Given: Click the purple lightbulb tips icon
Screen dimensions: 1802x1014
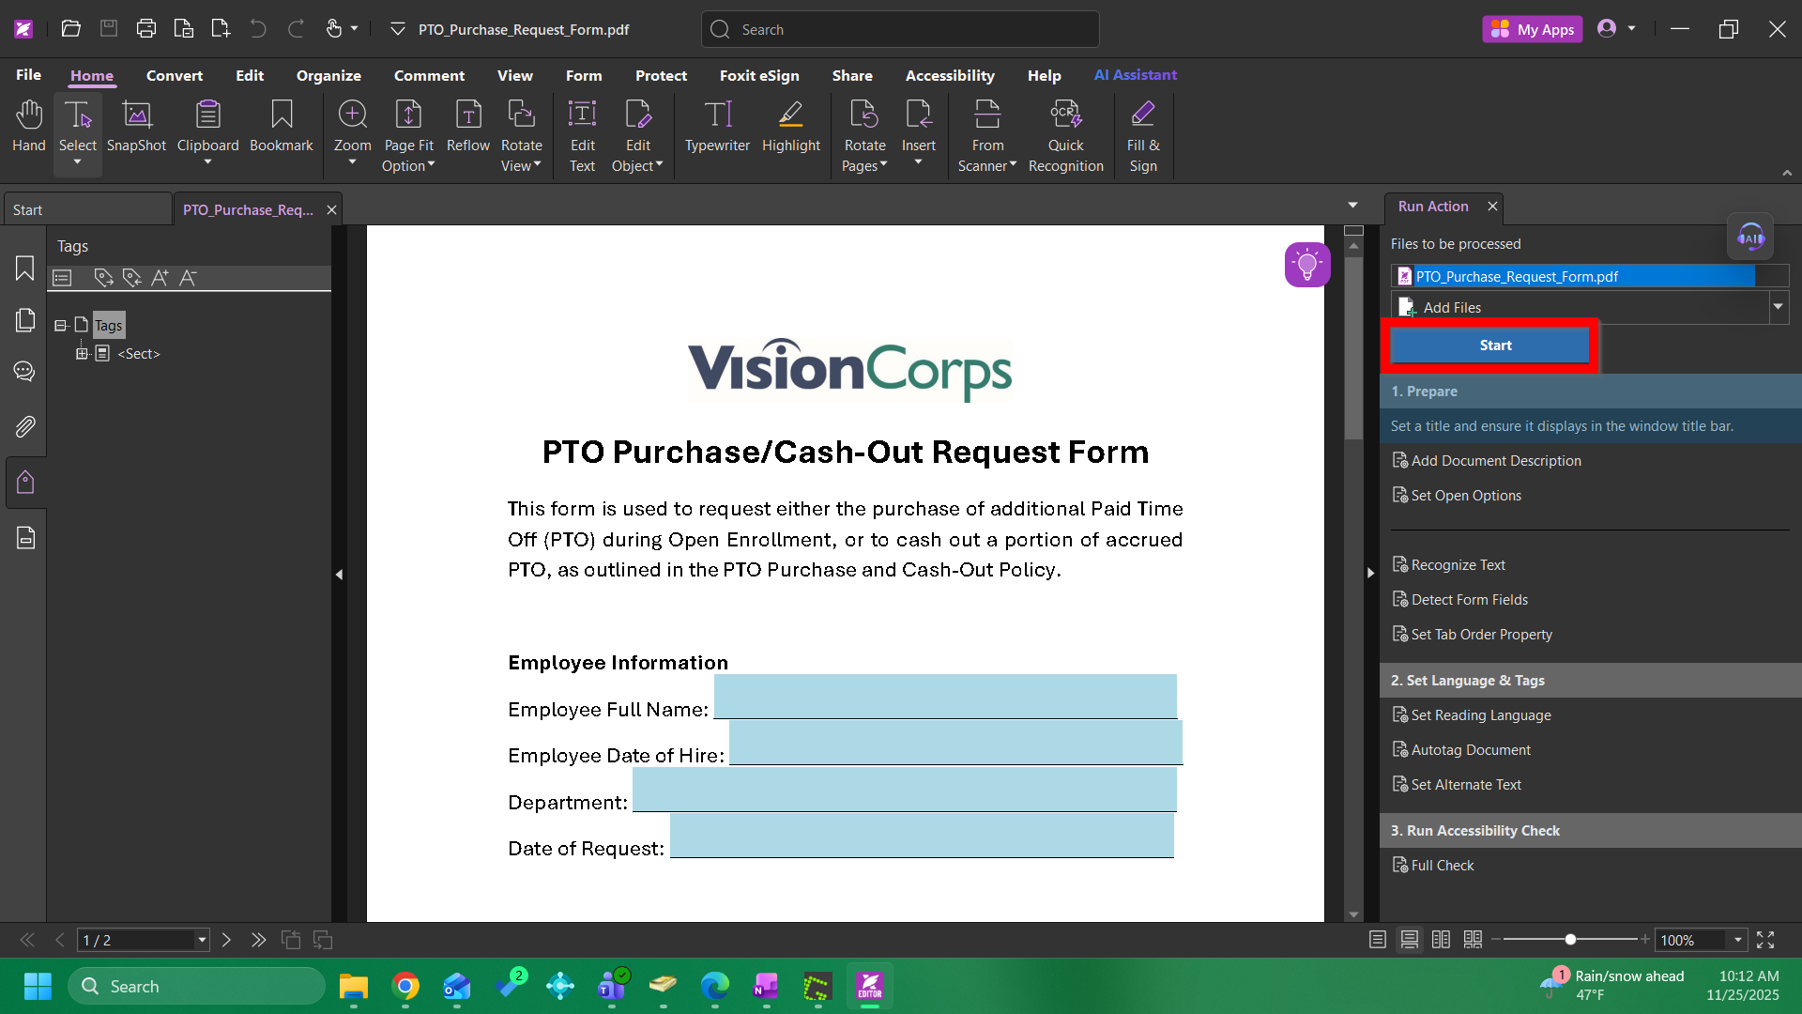Looking at the screenshot, I should [1306, 266].
